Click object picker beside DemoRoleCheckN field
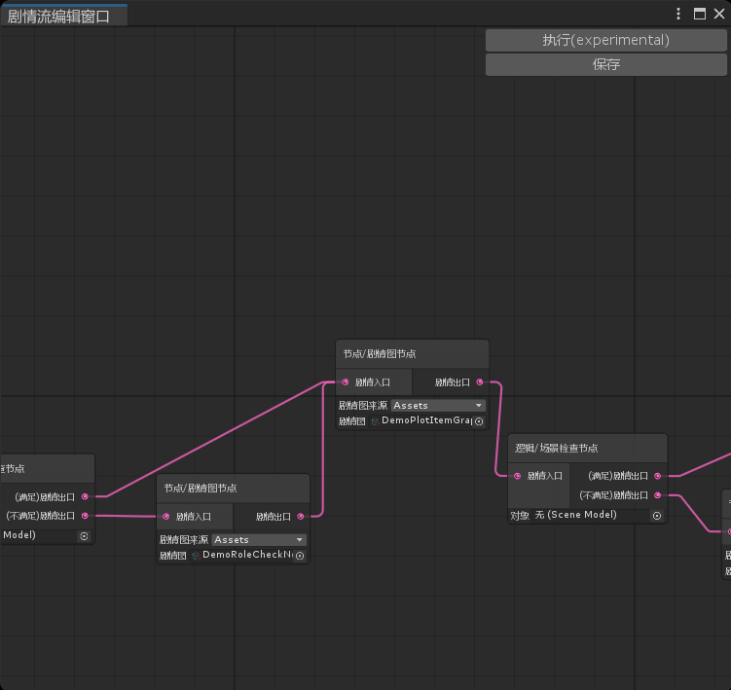This screenshot has height=690, width=731. tap(300, 556)
